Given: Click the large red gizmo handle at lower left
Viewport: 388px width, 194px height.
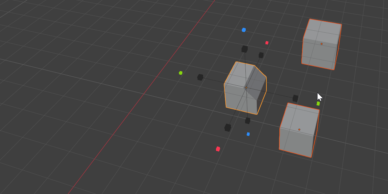Looking at the screenshot, I should (x=218, y=149).
